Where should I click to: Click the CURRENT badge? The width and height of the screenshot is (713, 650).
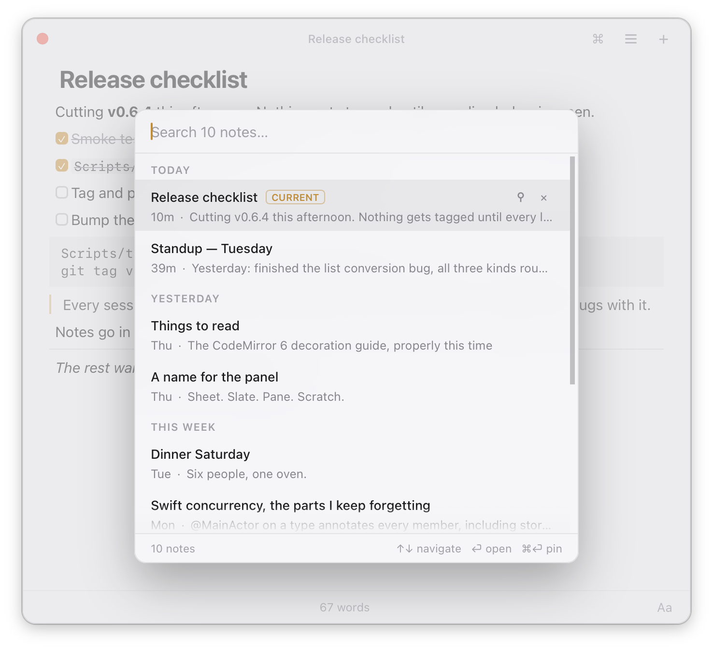click(x=295, y=198)
